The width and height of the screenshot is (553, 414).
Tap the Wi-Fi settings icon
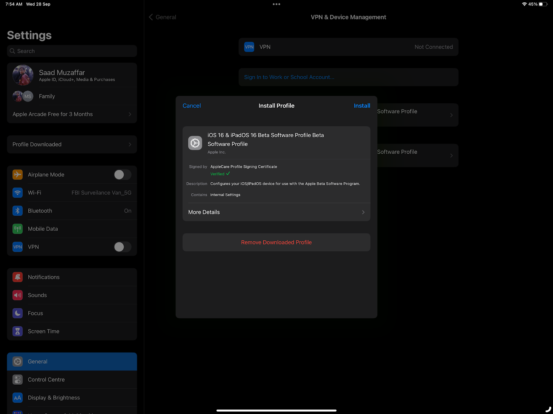18,193
